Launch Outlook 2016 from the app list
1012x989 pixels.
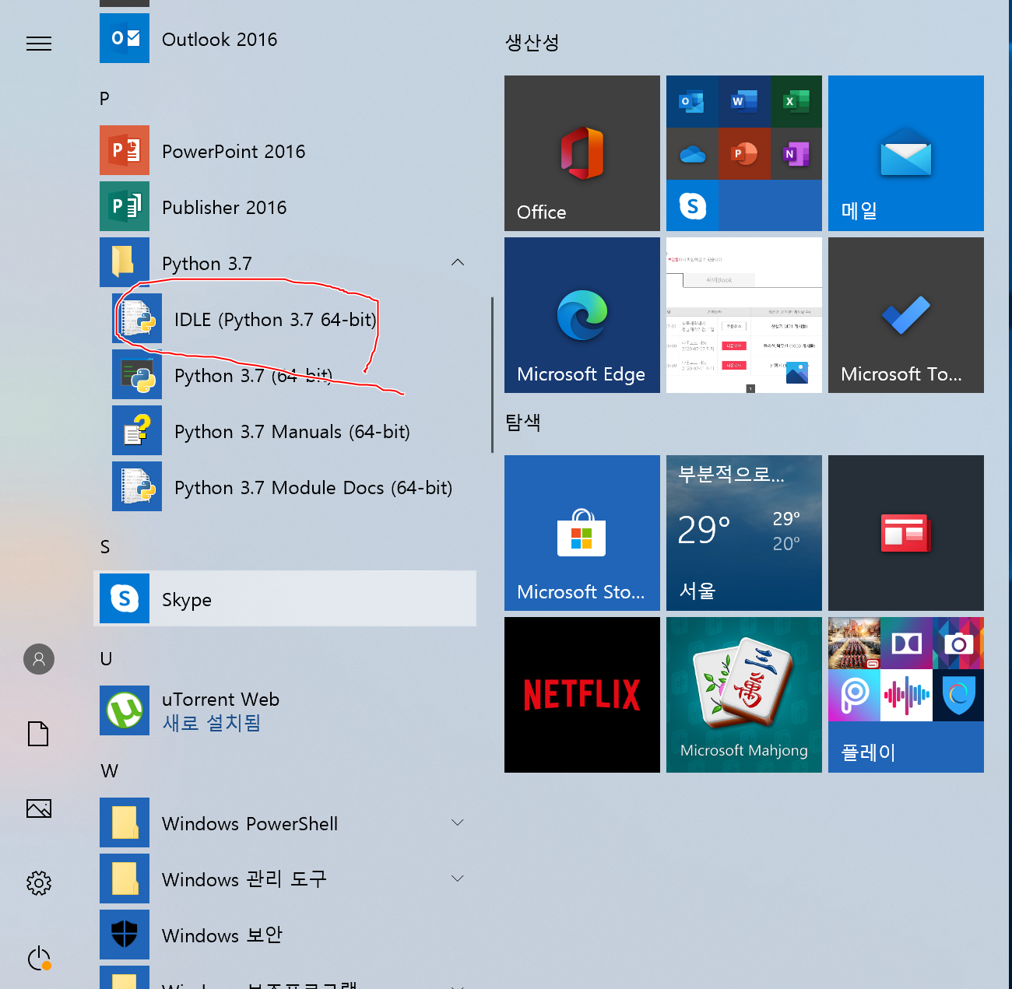[285, 39]
